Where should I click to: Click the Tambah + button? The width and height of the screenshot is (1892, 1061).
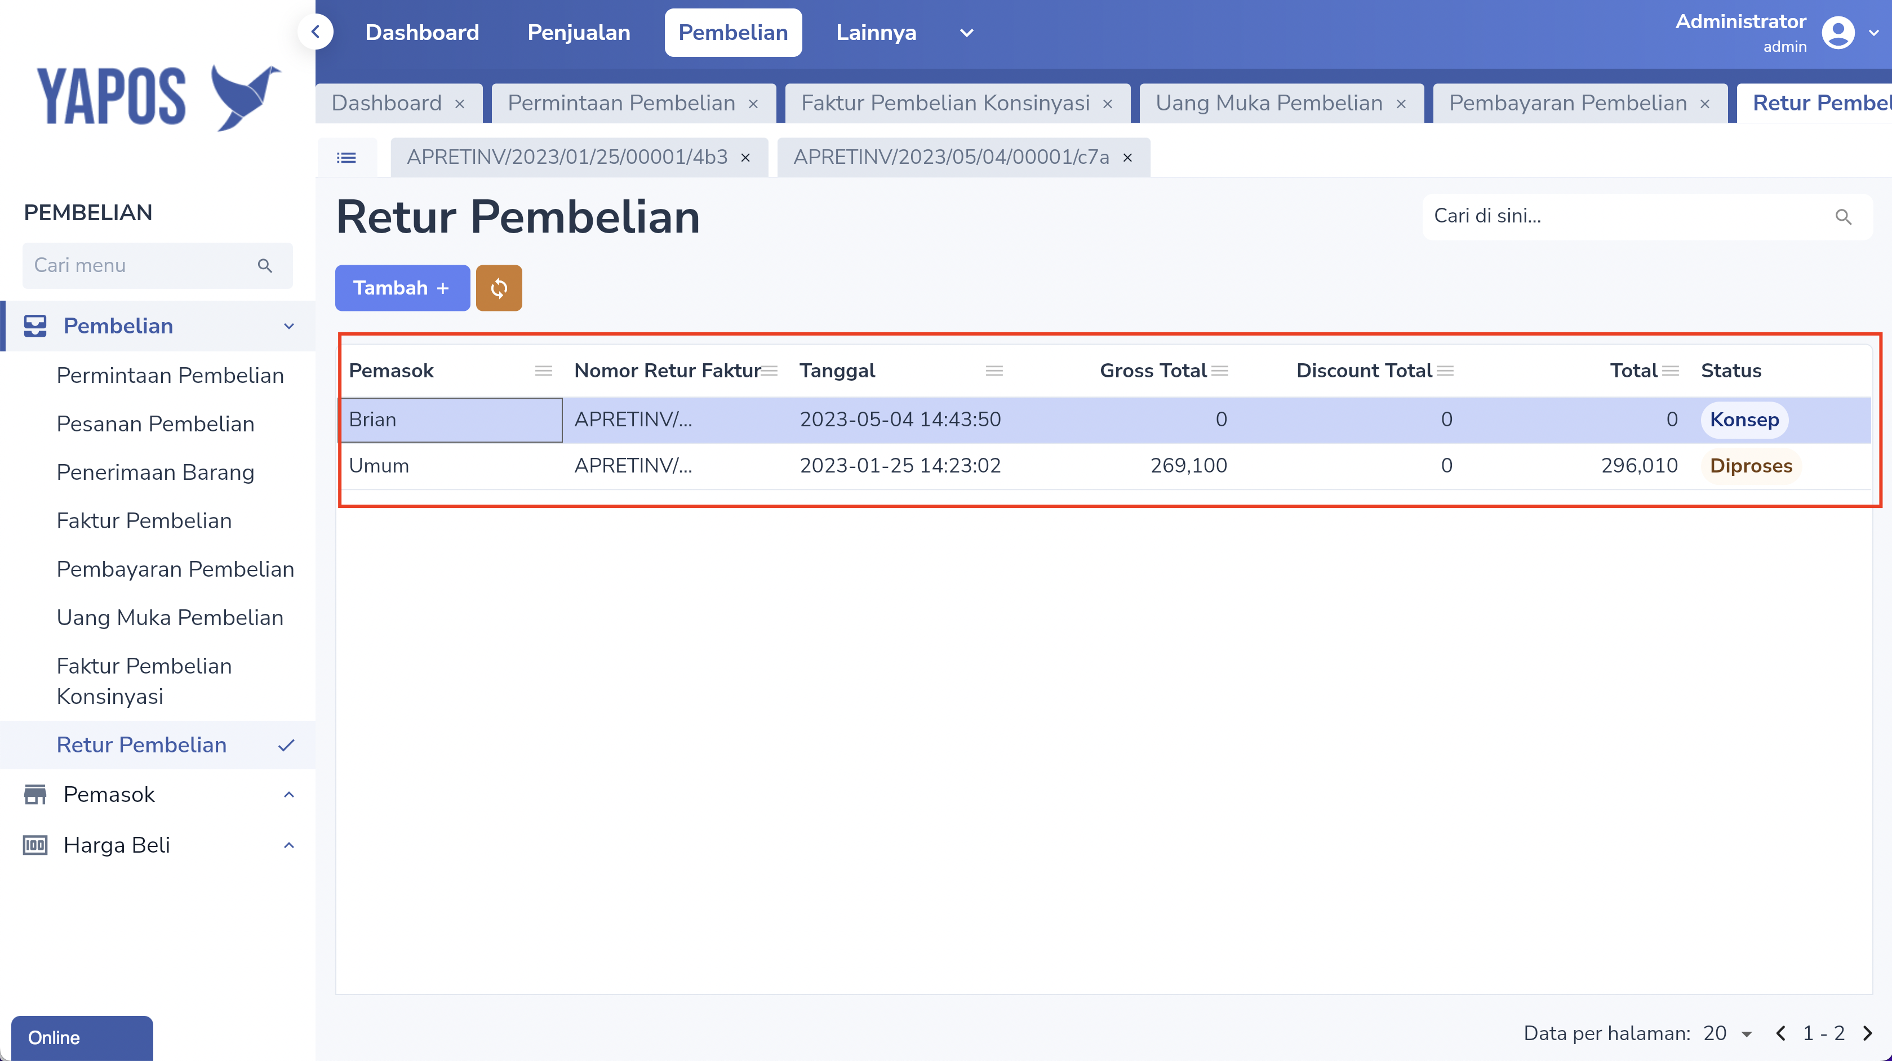pyautogui.click(x=402, y=288)
